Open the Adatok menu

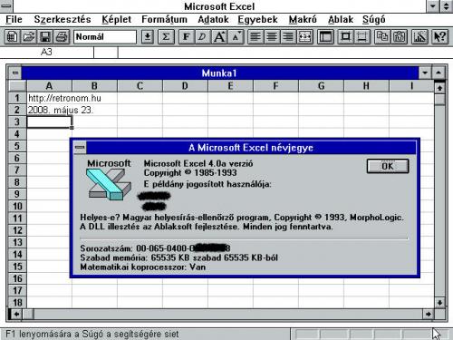(x=213, y=20)
